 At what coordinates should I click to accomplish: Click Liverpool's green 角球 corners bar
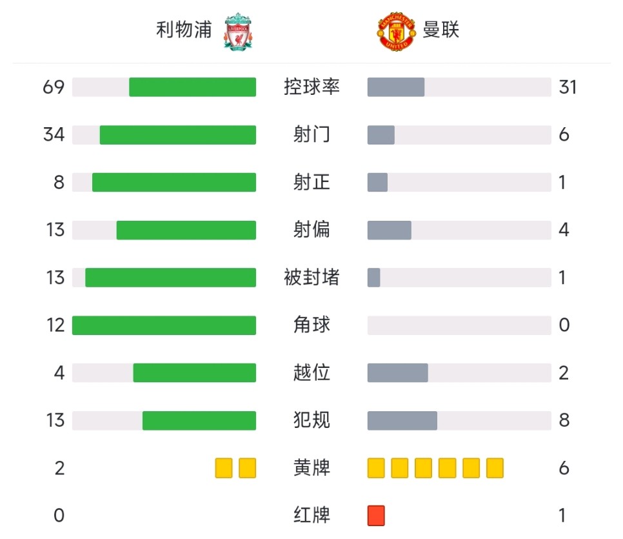(x=164, y=325)
